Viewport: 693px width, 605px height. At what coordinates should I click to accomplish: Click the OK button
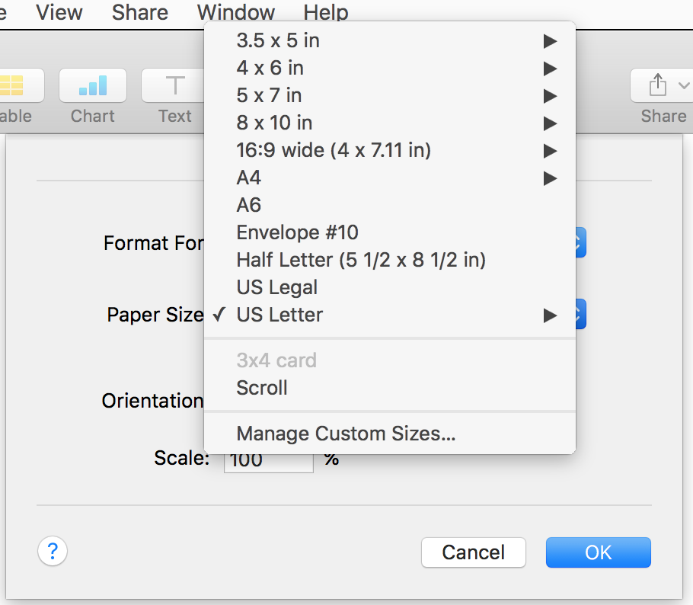pyautogui.click(x=598, y=552)
